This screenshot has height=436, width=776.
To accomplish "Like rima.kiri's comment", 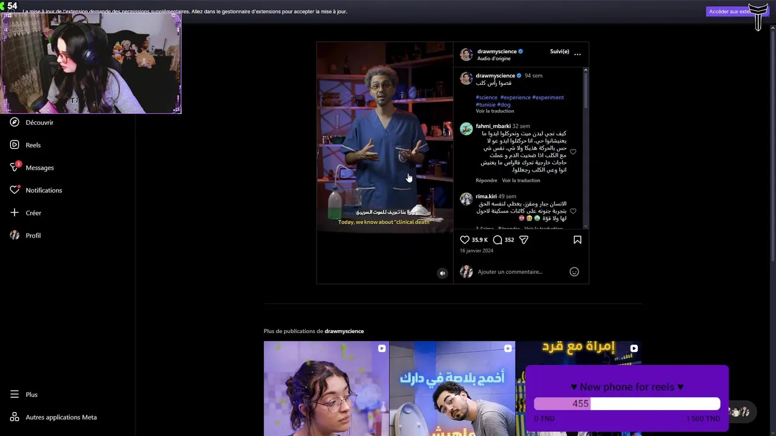I will click(x=573, y=211).
